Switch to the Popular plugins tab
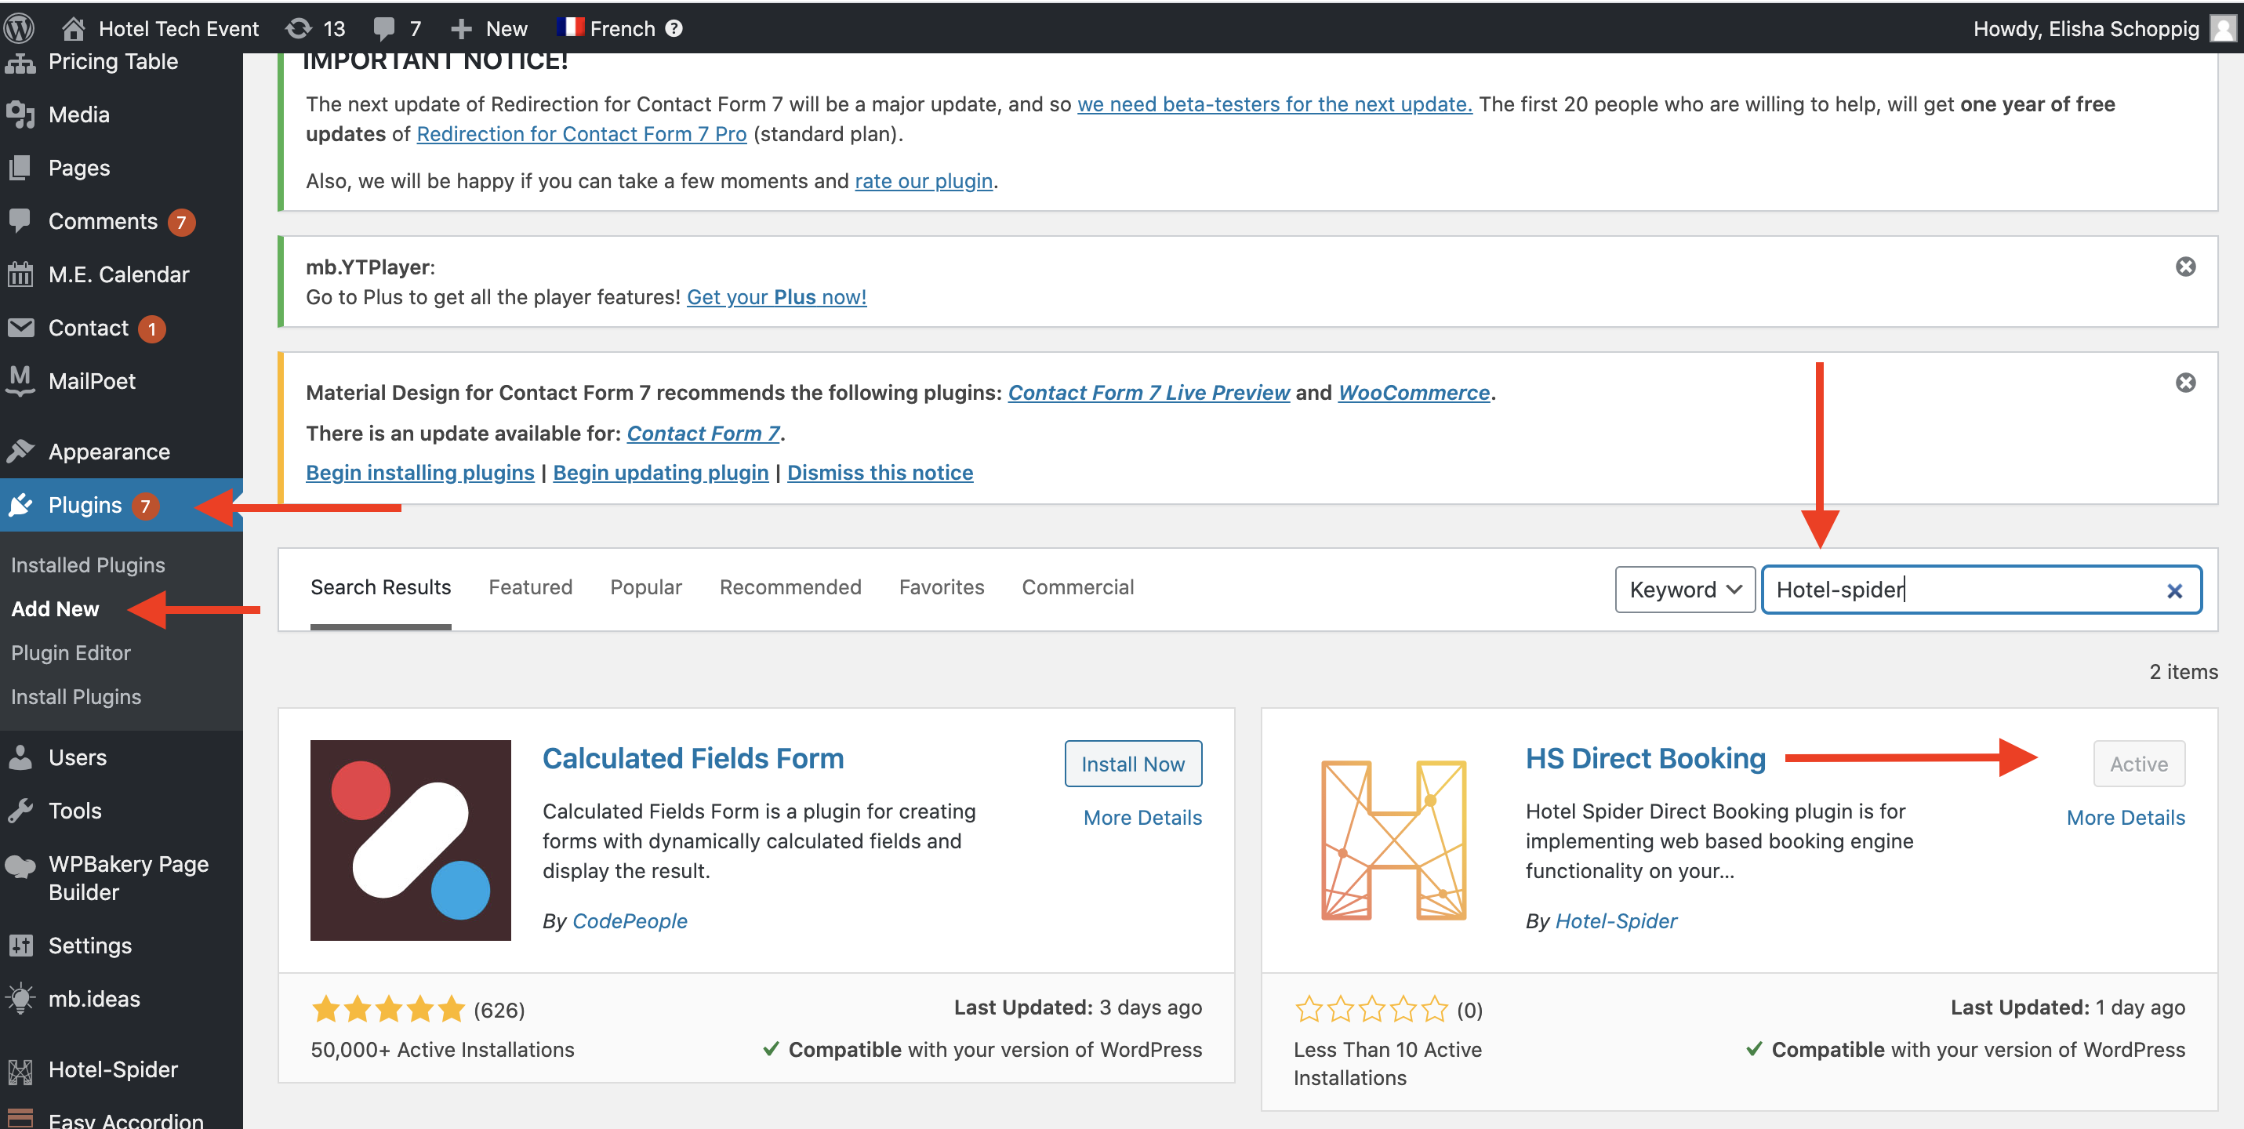2244x1129 pixels. tap(645, 587)
